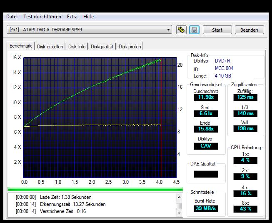The height and width of the screenshot is (223, 272).
Task: Click the floppy disk save icon
Action: pos(194,30)
